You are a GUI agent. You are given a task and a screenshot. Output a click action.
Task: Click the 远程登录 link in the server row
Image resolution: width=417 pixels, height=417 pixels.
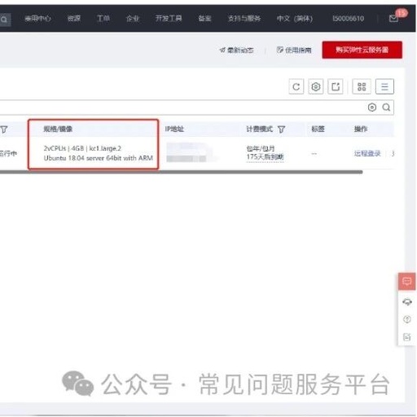coord(367,153)
